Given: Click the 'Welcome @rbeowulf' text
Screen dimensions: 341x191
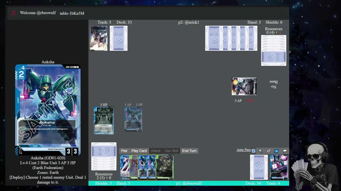Looking at the screenshot, I should point(38,13).
